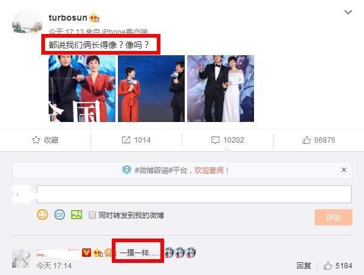Click the turbosun username link

tap(68, 18)
